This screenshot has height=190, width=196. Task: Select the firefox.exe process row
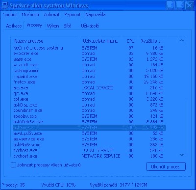click(89, 82)
